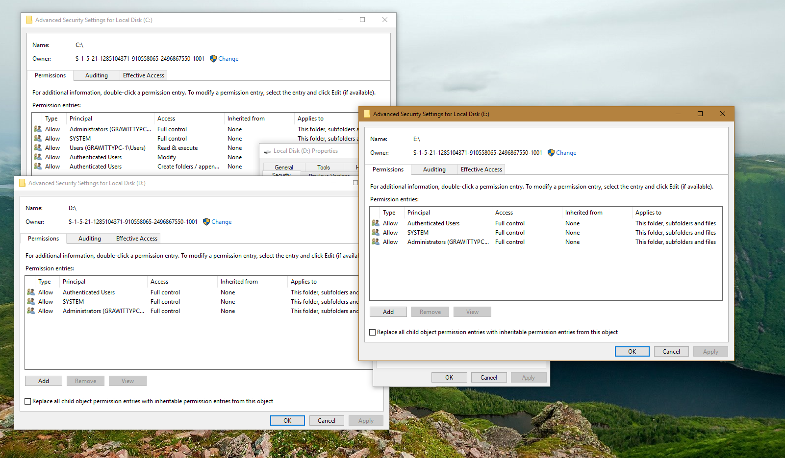The height and width of the screenshot is (458, 785).
Task: Switch to the Permissions tab in the C: window
Action: pos(50,75)
